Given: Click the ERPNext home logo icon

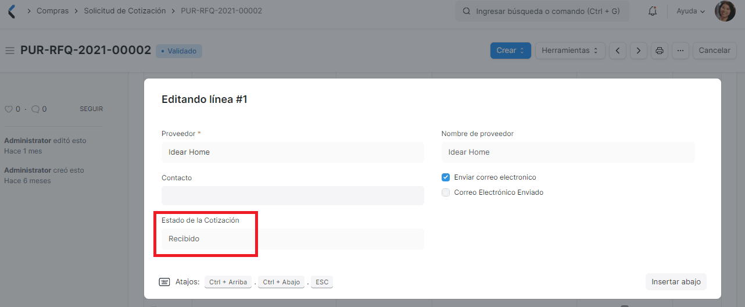Looking at the screenshot, I should (x=12, y=11).
